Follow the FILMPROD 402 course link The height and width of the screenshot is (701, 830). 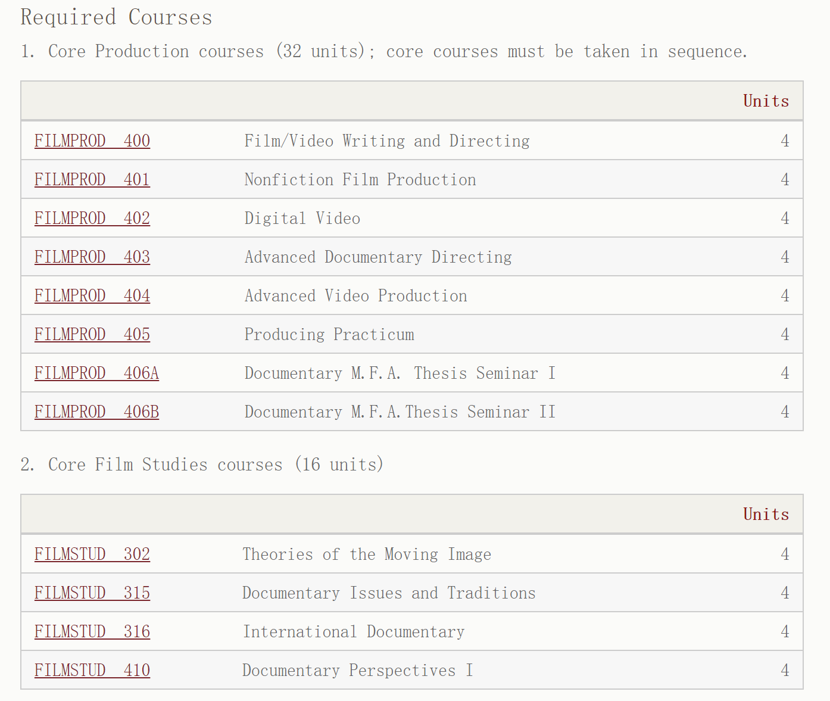click(x=92, y=219)
